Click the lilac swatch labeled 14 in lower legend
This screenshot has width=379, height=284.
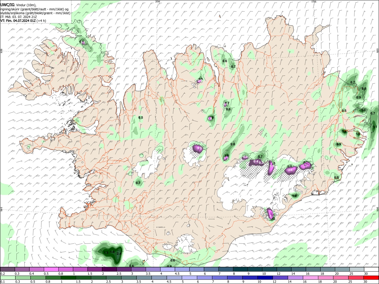[x=296, y=278]
